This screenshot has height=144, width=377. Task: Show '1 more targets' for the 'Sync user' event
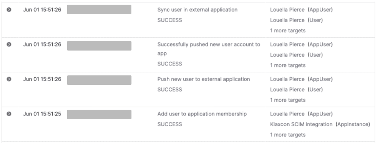[x=288, y=31]
